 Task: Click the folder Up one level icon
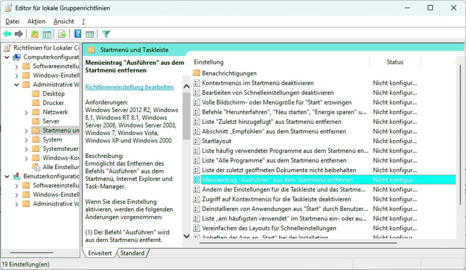pyautogui.click(x=35, y=34)
